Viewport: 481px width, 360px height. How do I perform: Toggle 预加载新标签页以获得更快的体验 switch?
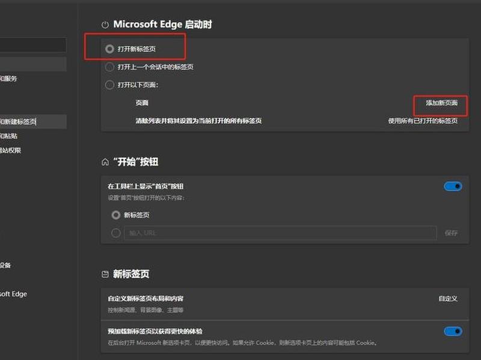click(x=453, y=331)
